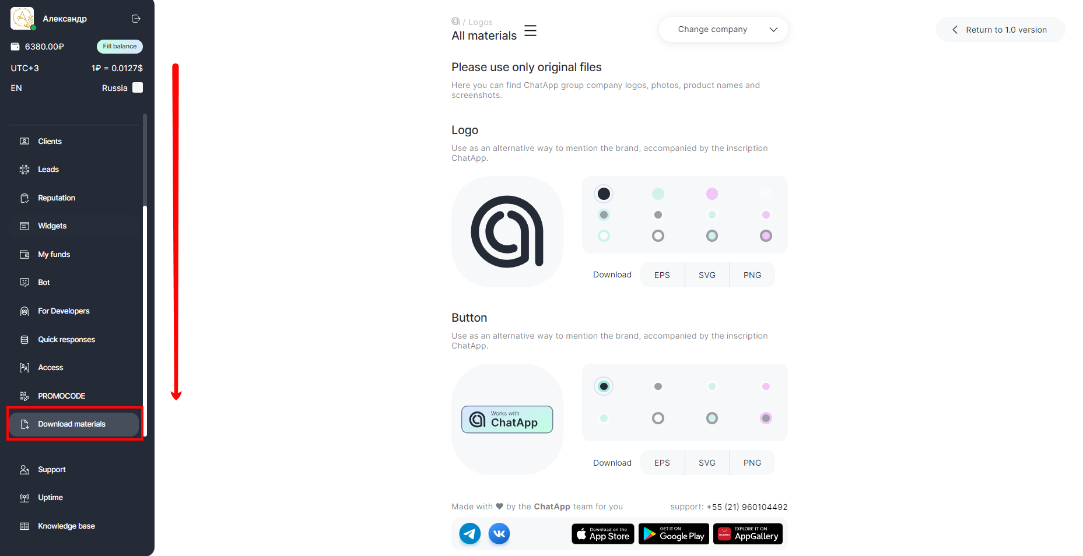Click Return to 1.0 version

point(1000,30)
